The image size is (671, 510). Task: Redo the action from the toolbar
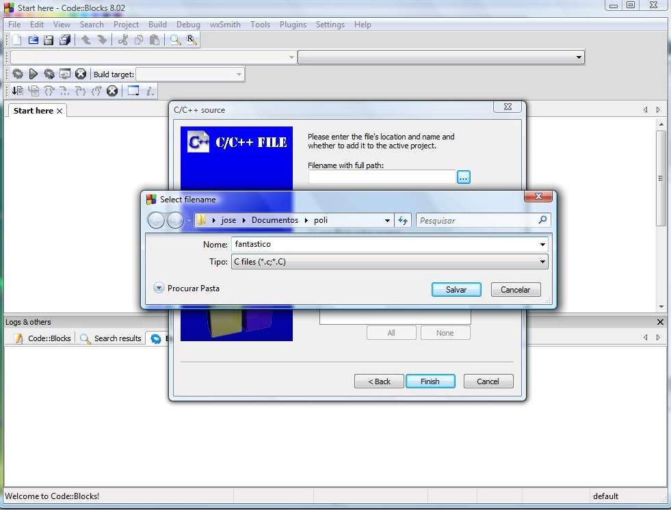pyautogui.click(x=102, y=40)
